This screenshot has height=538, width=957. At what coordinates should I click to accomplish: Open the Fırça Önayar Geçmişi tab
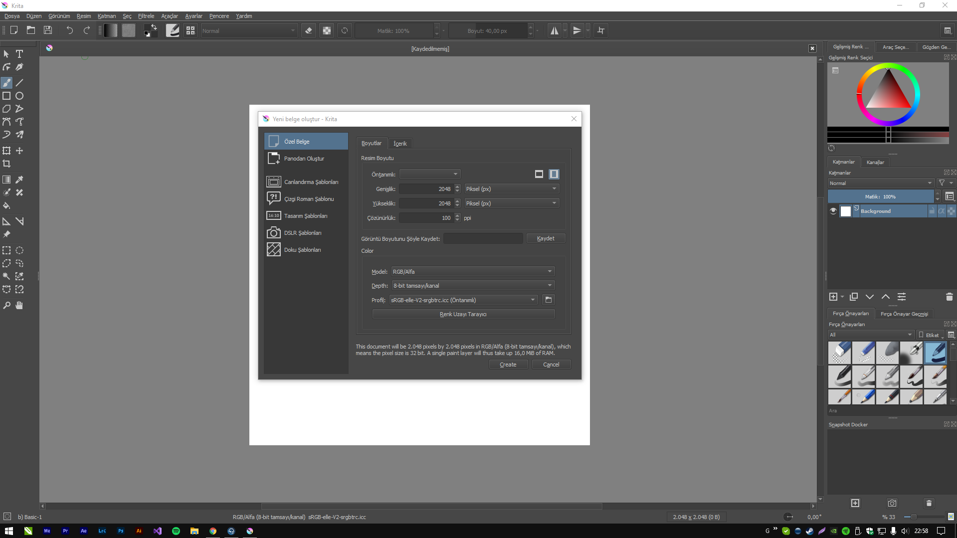click(904, 314)
